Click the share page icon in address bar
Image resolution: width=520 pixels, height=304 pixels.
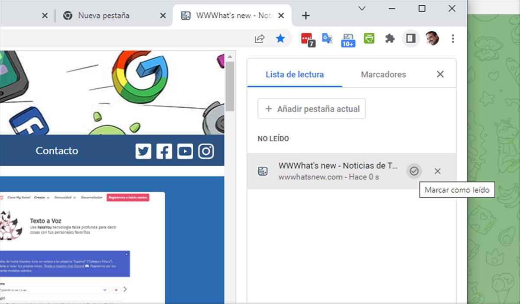pos(259,39)
